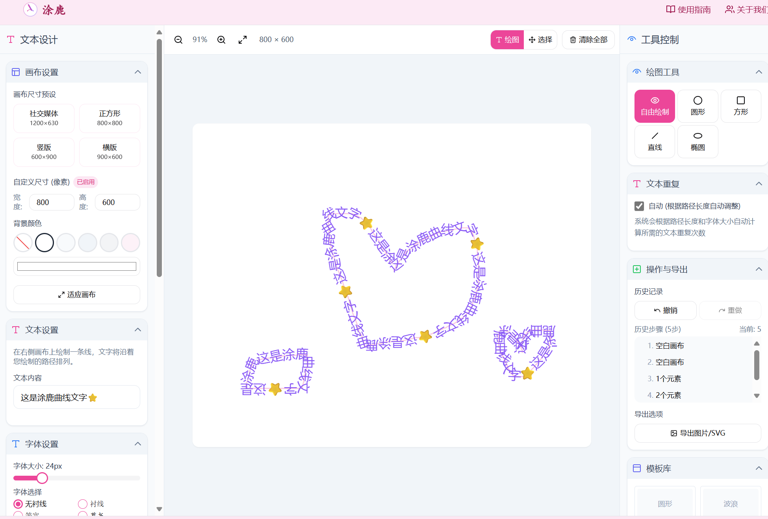Screen dimensions: 768x519
Task: Click the 文本重复 T icon
Action: tap(637, 184)
